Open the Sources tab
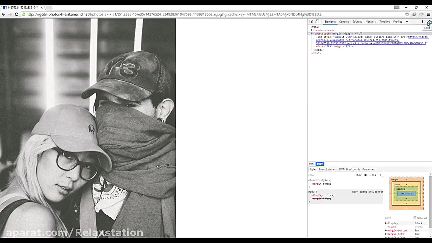 357,22
